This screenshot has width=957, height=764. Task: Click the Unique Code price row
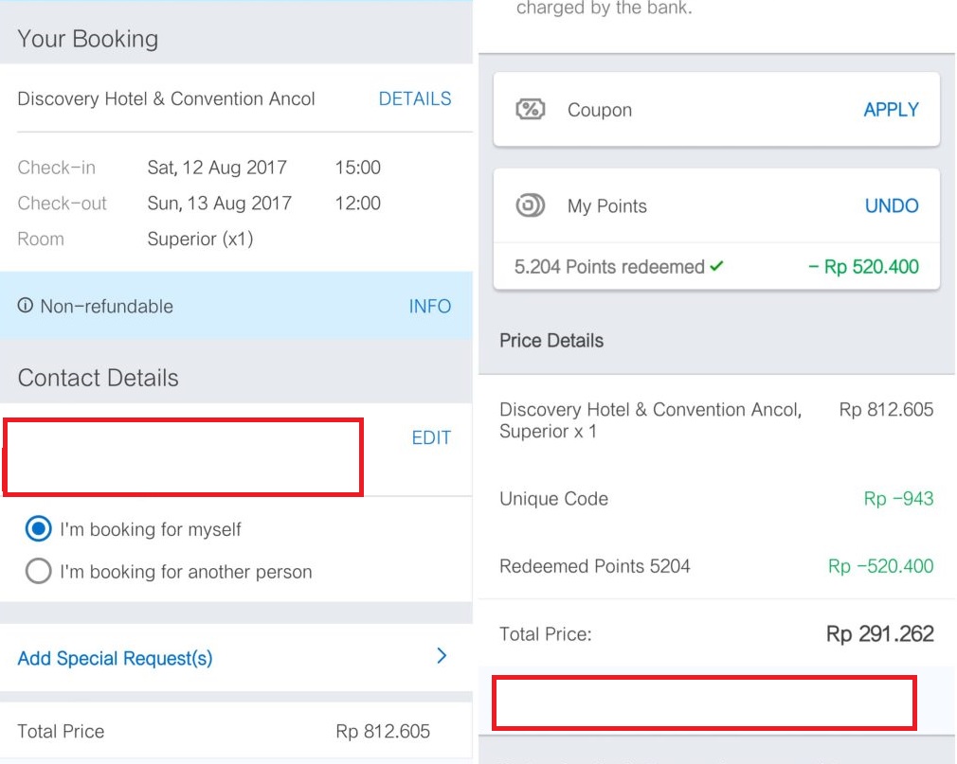click(x=716, y=499)
